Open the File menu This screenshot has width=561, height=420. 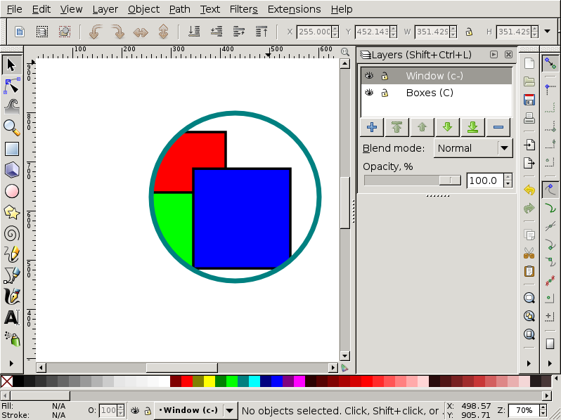(14, 9)
